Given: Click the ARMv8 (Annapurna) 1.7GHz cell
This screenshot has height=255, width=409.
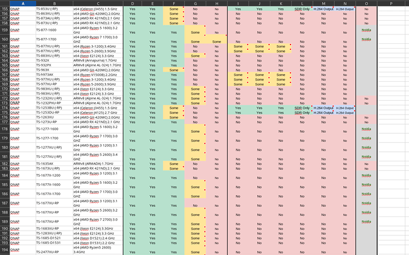Looking at the screenshot, I should (x=98, y=60).
